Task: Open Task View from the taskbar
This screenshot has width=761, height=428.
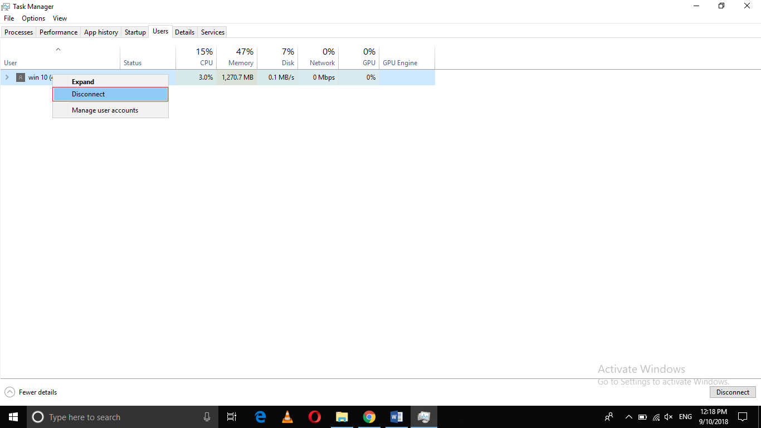Action: [x=232, y=417]
